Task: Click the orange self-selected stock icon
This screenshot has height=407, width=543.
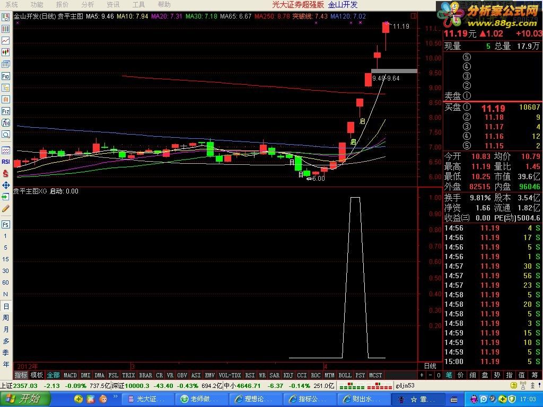Action: (x=6, y=100)
